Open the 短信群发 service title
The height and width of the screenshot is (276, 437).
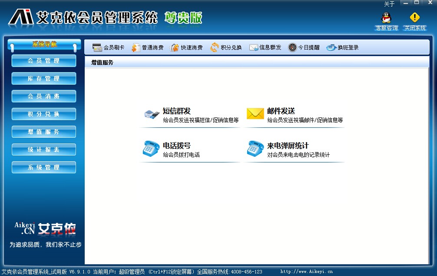coord(177,111)
